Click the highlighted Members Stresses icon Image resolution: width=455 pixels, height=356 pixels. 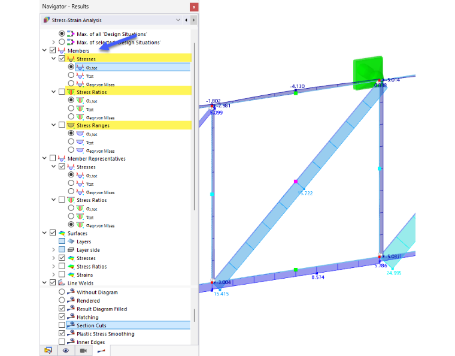[x=71, y=59]
